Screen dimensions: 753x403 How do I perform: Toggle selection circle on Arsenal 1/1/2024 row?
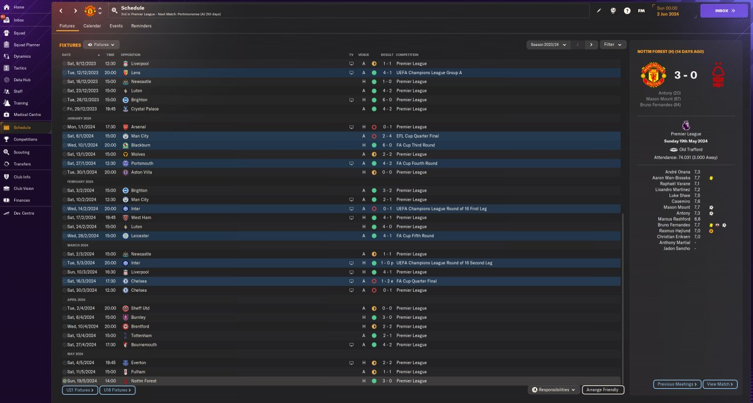pyautogui.click(x=65, y=127)
